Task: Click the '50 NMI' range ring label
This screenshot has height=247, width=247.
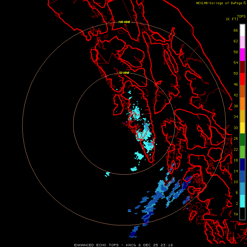Action: [x=124, y=73]
